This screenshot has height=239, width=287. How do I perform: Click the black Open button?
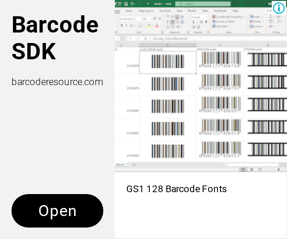[x=57, y=211]
